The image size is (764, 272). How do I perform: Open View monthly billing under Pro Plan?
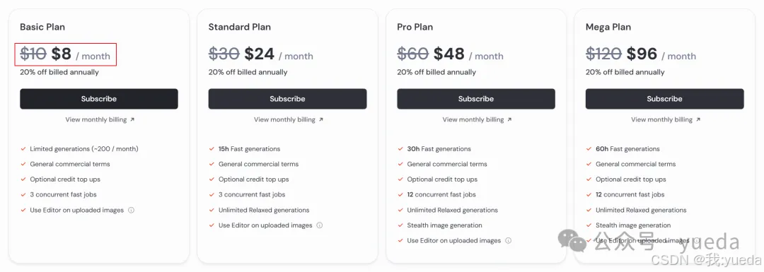tap(473, 119)
